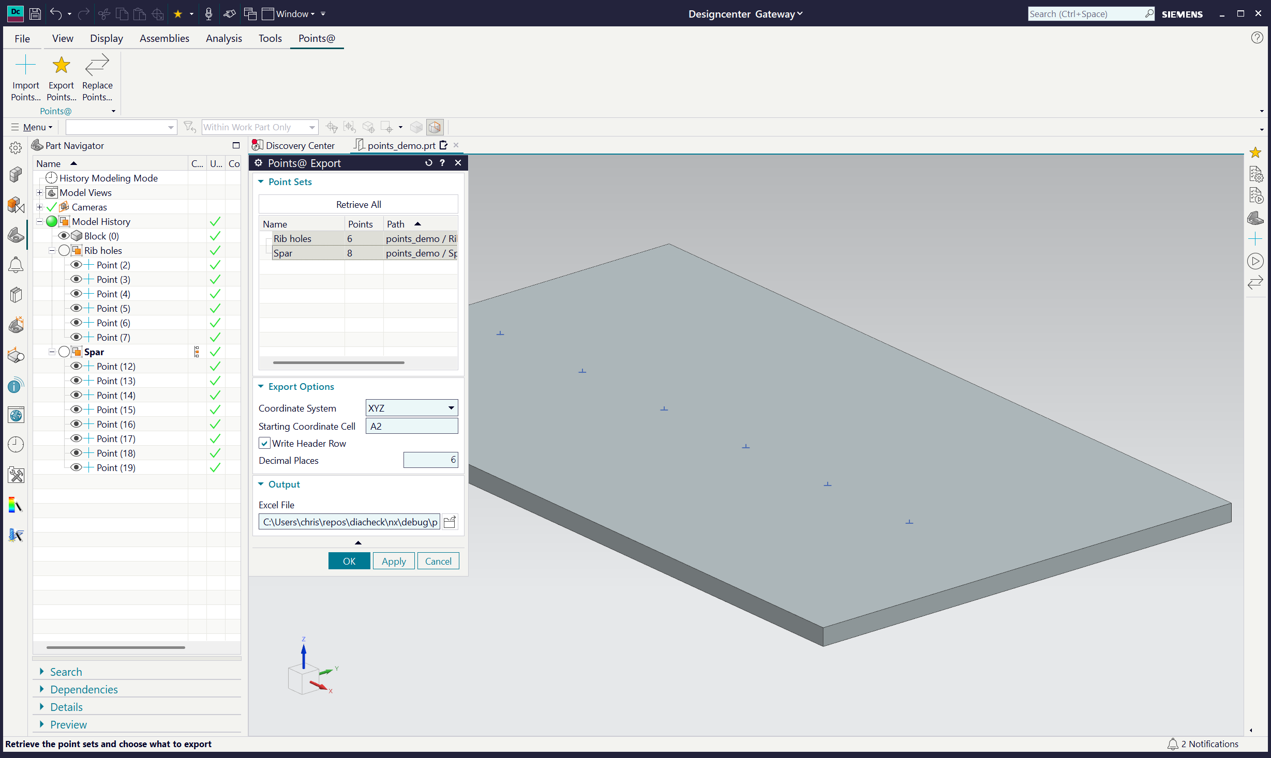Collapse the Point Sets section
Image resolution: width=1271 pixels, height=758 pixels.
[x=261, y=182]
